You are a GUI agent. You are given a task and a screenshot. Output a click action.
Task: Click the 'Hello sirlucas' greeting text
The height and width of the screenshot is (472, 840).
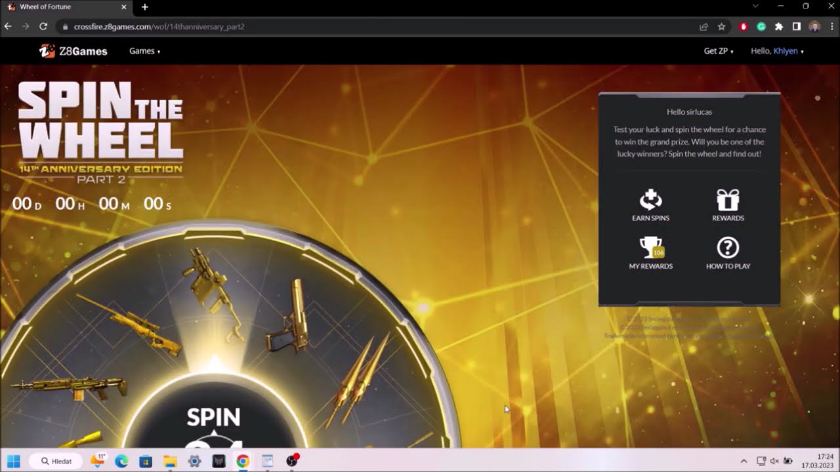pyautogui.click(x=689, y=112)
